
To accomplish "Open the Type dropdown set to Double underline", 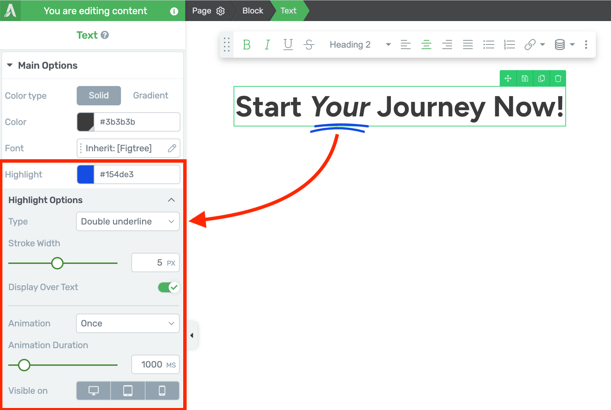I will [128, 221].
